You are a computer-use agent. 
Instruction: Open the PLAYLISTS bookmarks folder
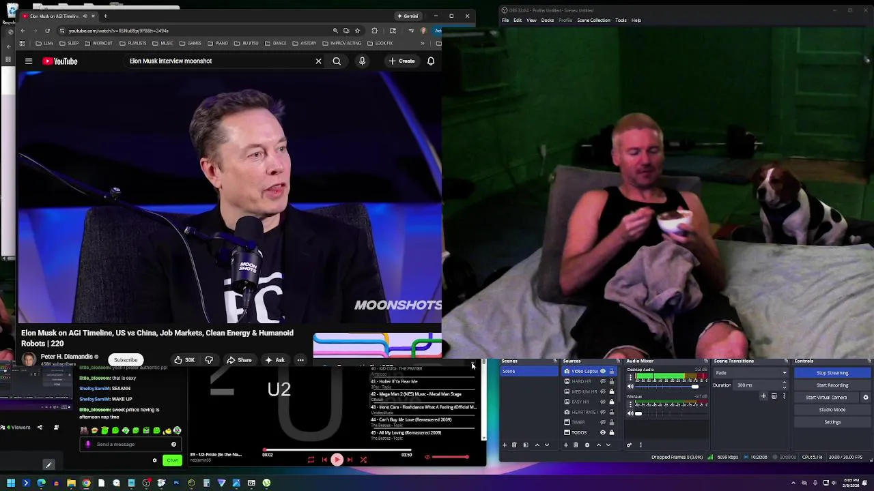[x=133, y=43]
